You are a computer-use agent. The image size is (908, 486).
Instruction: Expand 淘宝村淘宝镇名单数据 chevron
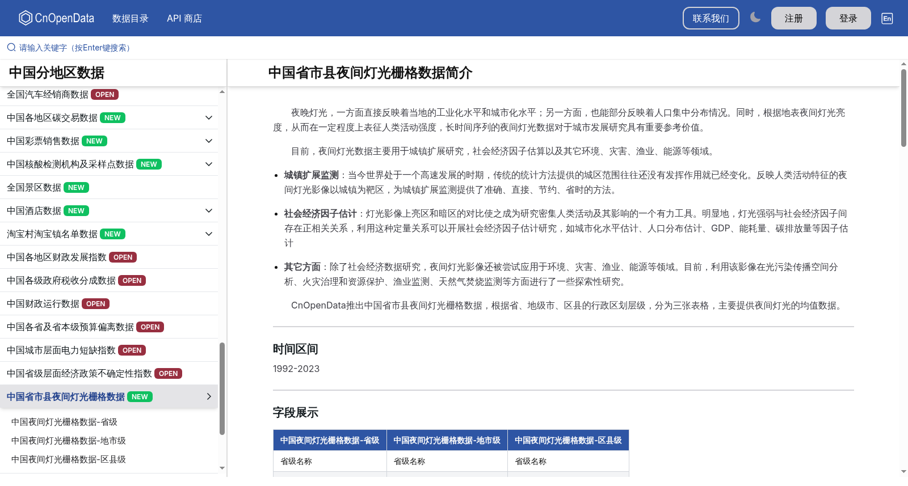(x=209, y=234)
